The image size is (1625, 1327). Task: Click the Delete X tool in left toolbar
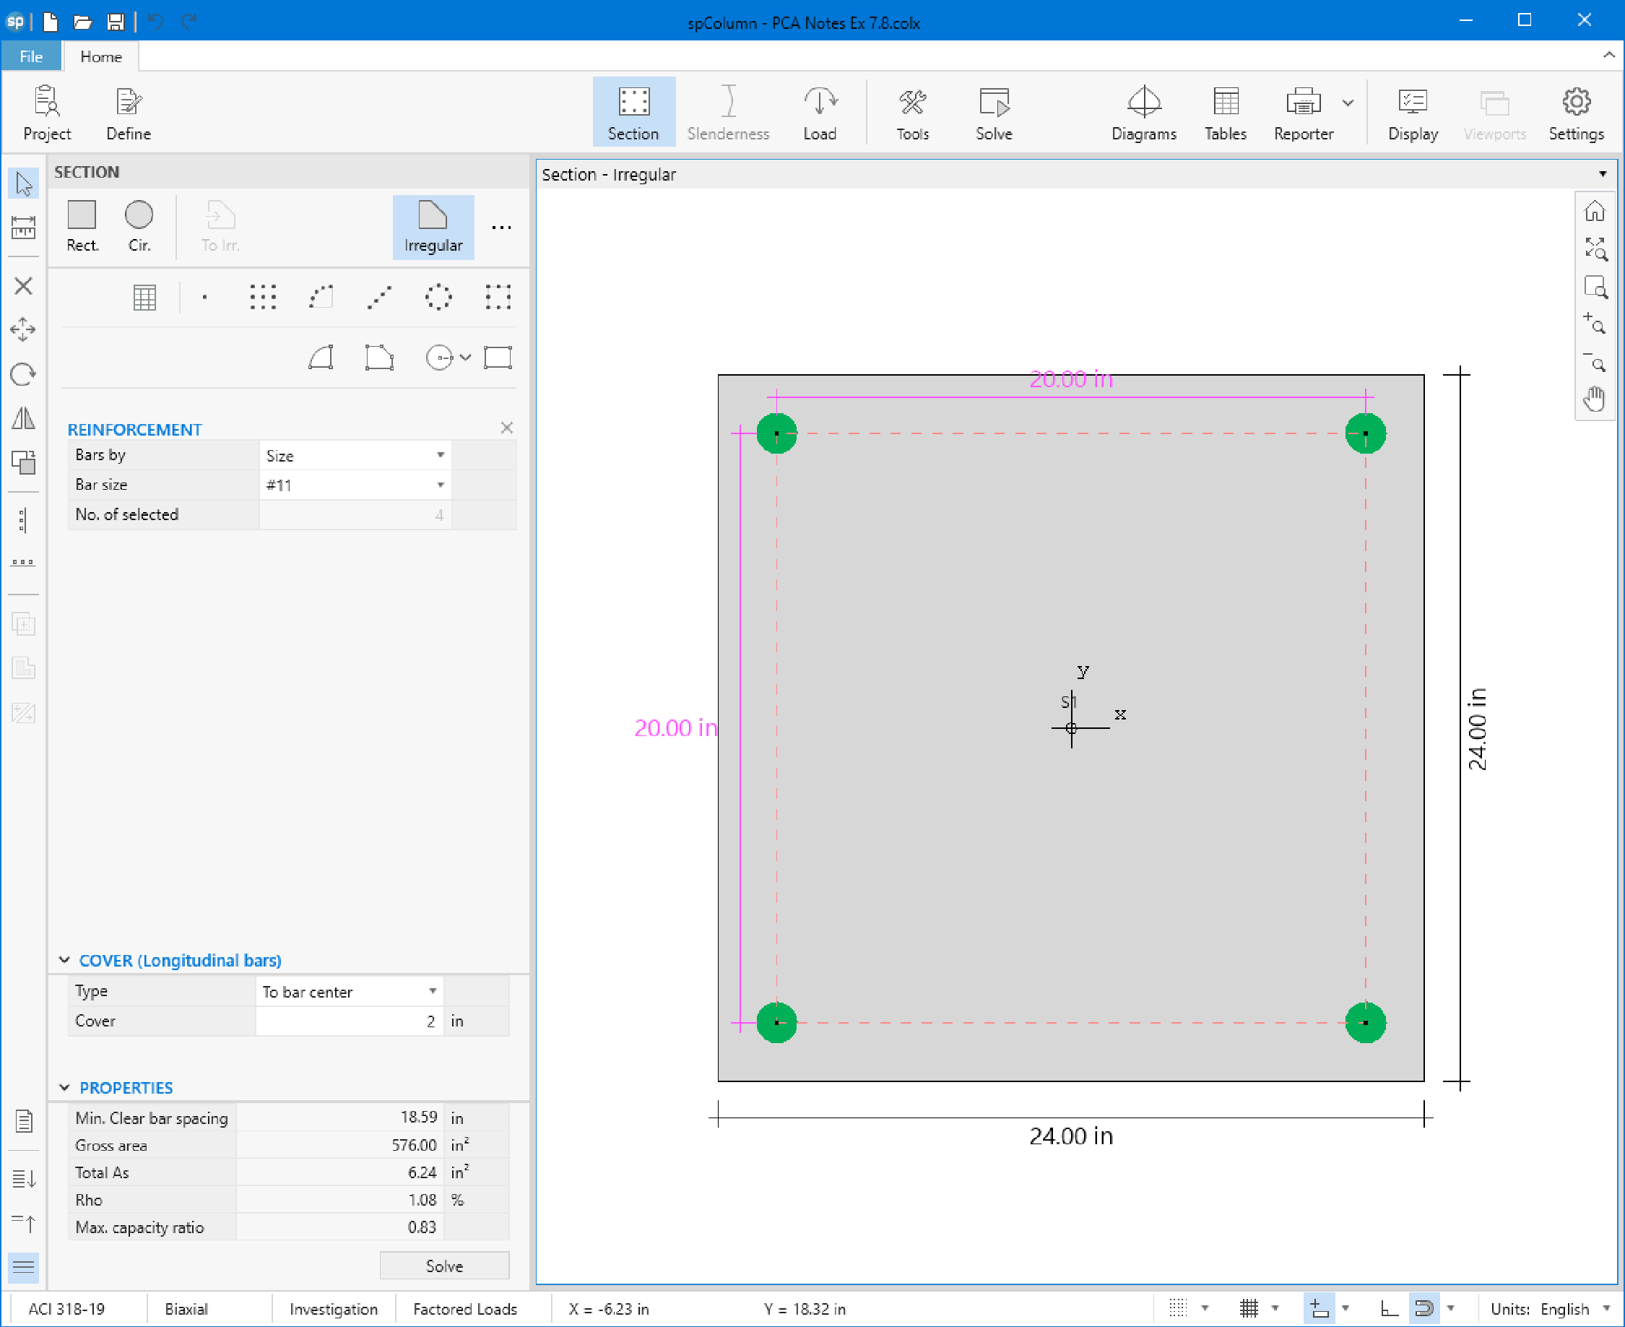point(24,286)
